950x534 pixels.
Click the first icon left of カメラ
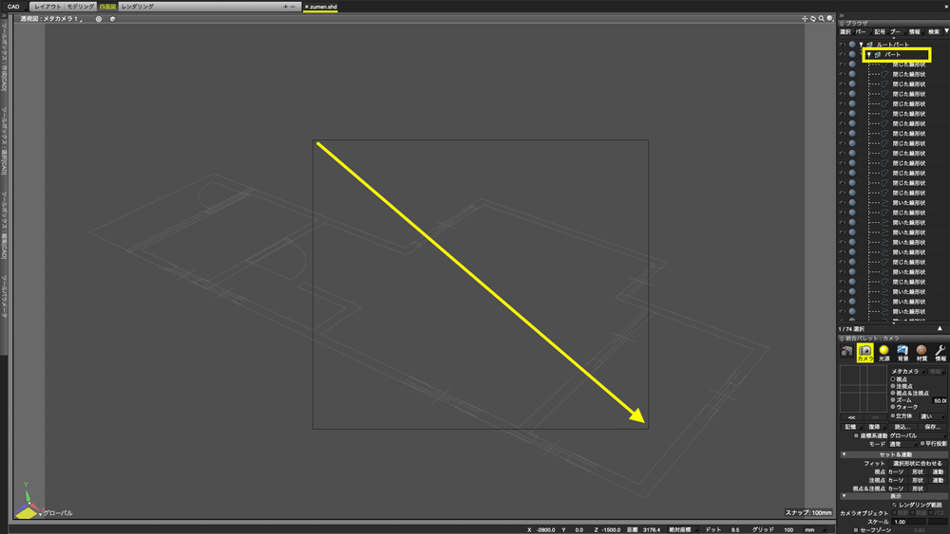point(846,351)
